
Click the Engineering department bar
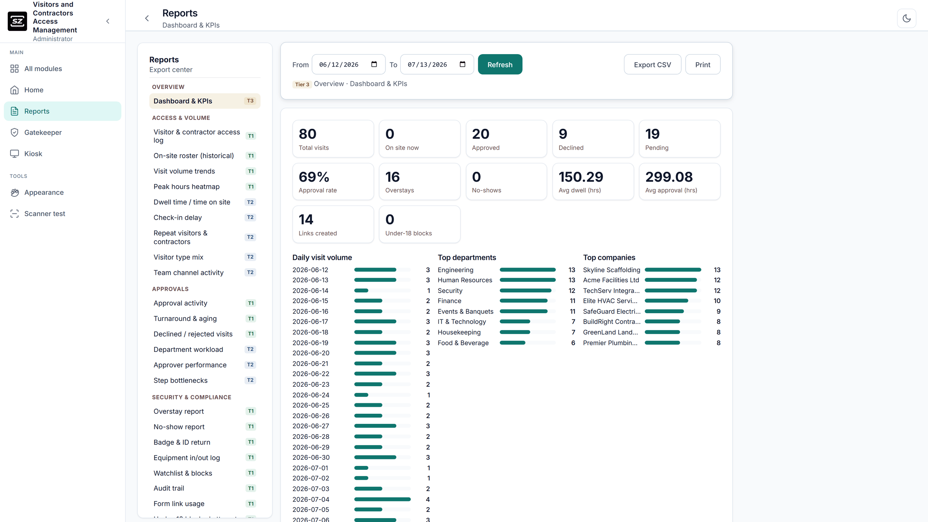(x=527, y=270)
